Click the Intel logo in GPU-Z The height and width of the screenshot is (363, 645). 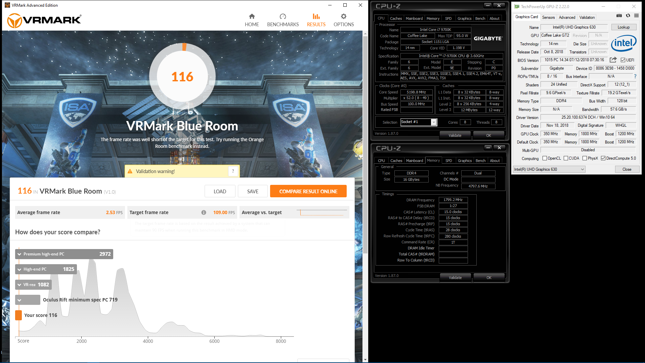(623, 43)
